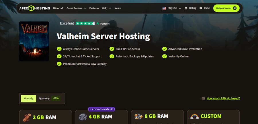Go to the News page
258x124 pixels.
118,8
